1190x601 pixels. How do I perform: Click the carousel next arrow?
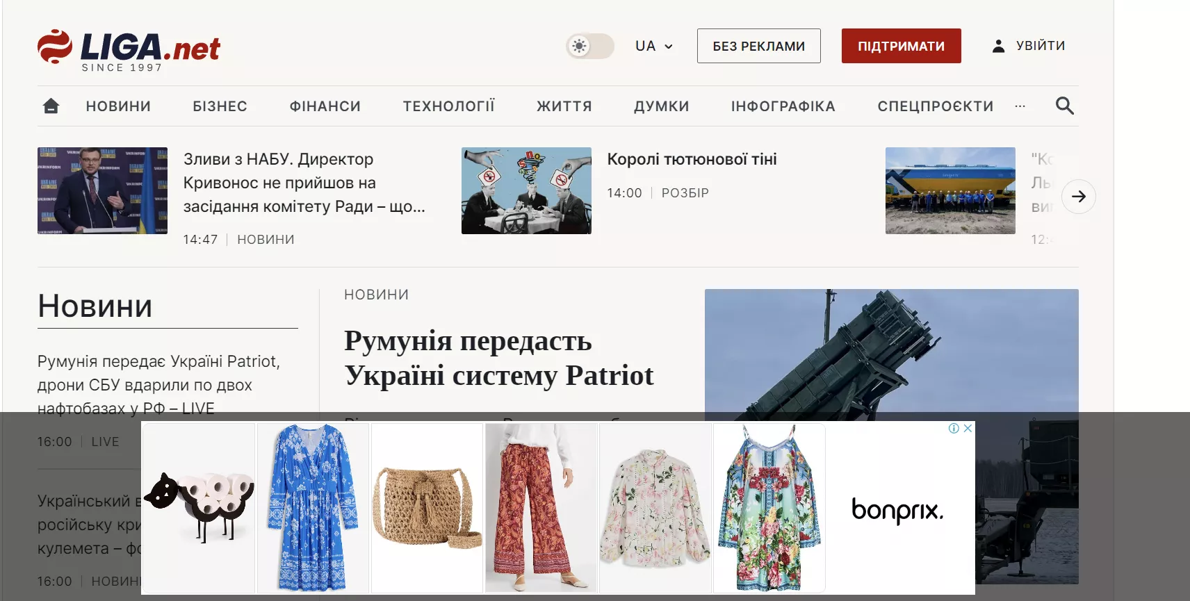point(1078,197)
